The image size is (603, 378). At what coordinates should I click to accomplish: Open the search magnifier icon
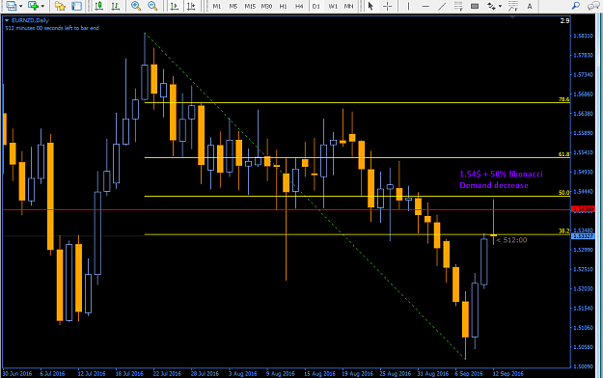point(575,6)
